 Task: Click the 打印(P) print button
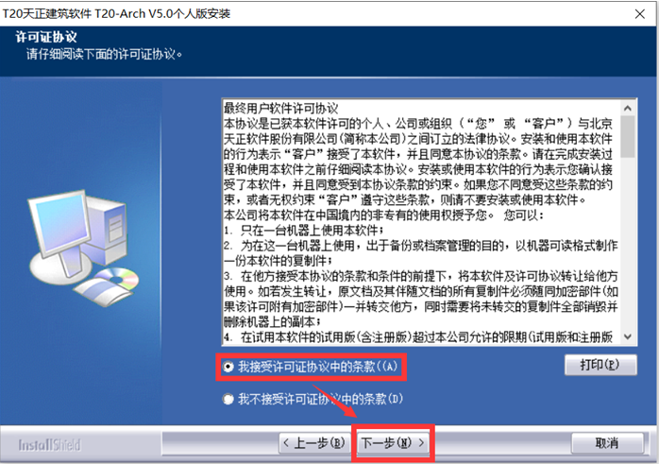pos(600,365)
